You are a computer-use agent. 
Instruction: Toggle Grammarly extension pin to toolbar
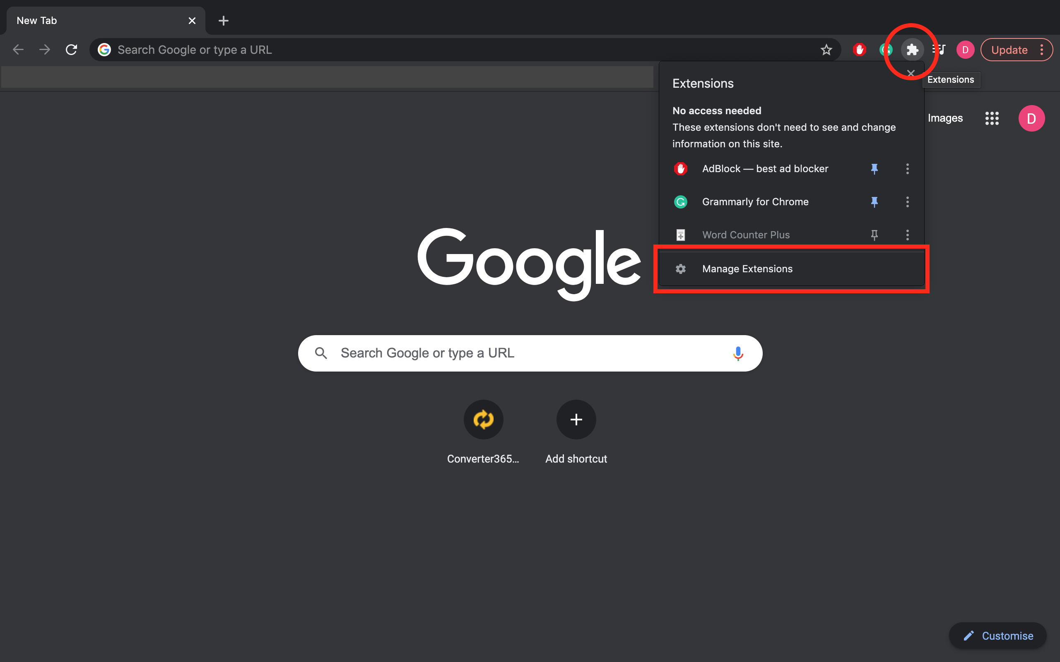pos(874,201)
